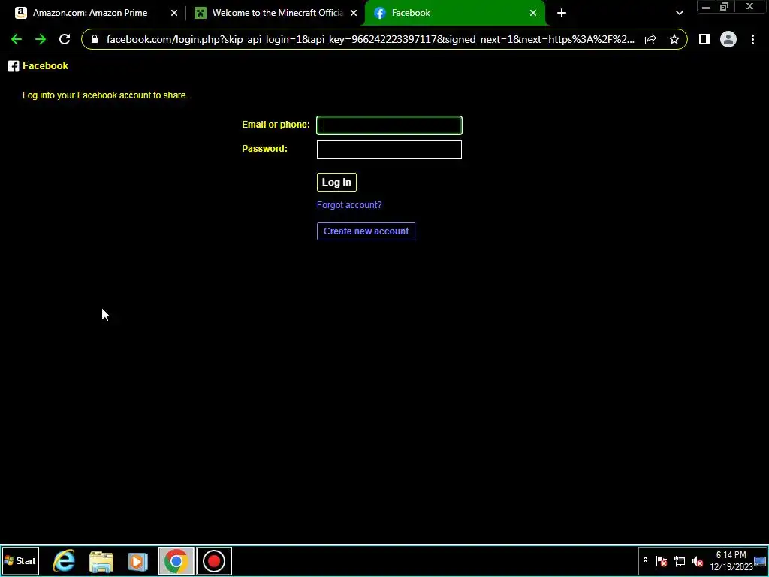Viewport: 769px width, 577px height.
Task: Launch Internet Explorer from the taskbar
Action: tap(65, 560)
